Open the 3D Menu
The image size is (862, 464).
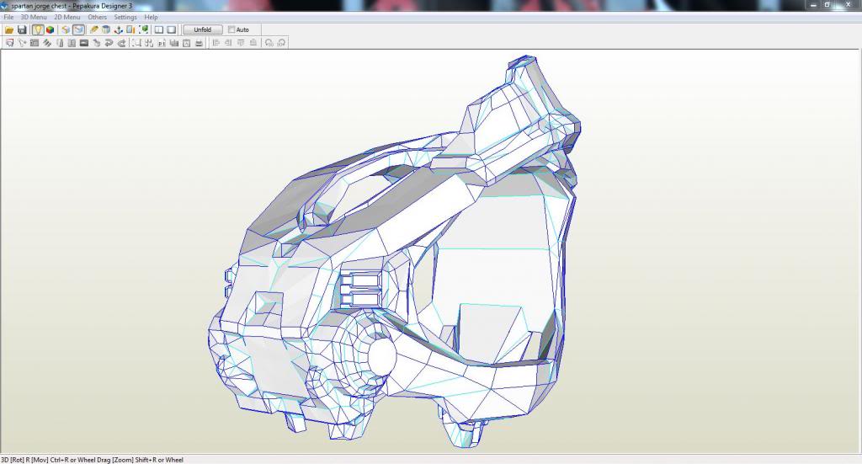click(x=34, y=17)
